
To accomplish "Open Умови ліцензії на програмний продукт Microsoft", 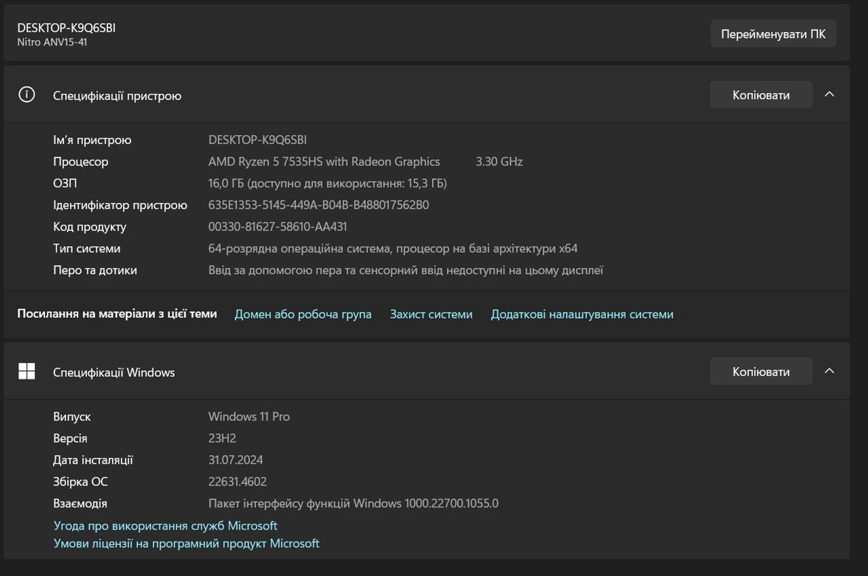I will click(x=186, y=543).
